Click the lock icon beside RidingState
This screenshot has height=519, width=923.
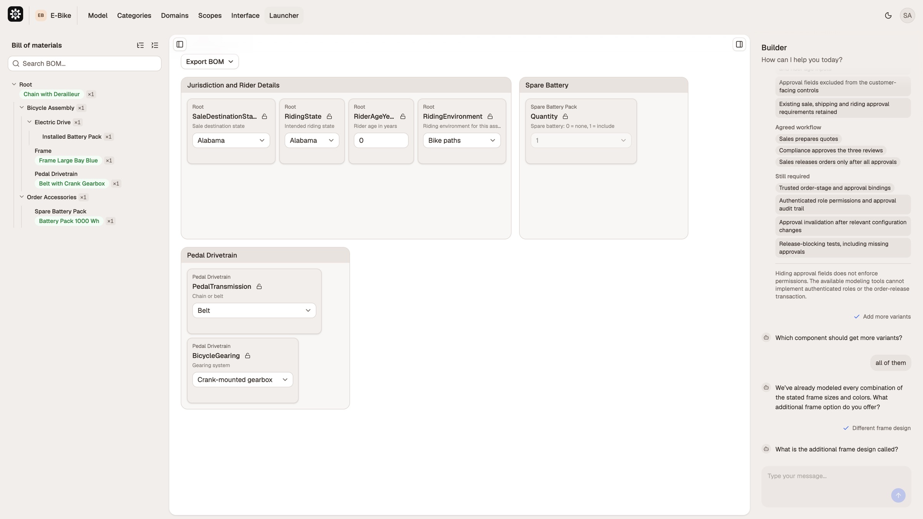tap(329, 116)
